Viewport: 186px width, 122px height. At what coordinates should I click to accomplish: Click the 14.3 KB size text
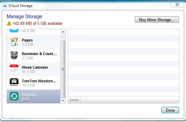point(28,85)
